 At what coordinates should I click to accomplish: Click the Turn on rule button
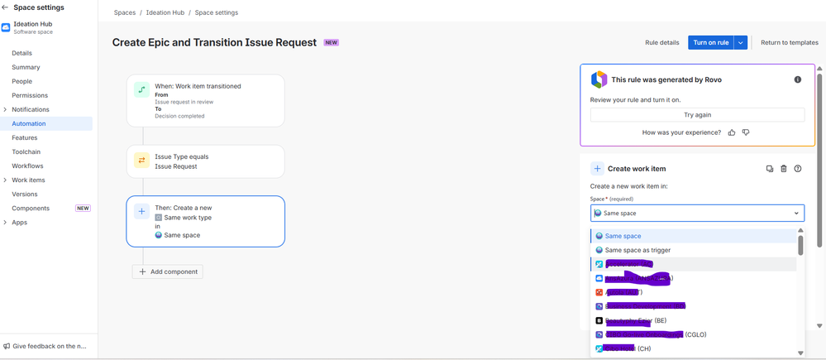pyautogui.click(x=711, y=43)
